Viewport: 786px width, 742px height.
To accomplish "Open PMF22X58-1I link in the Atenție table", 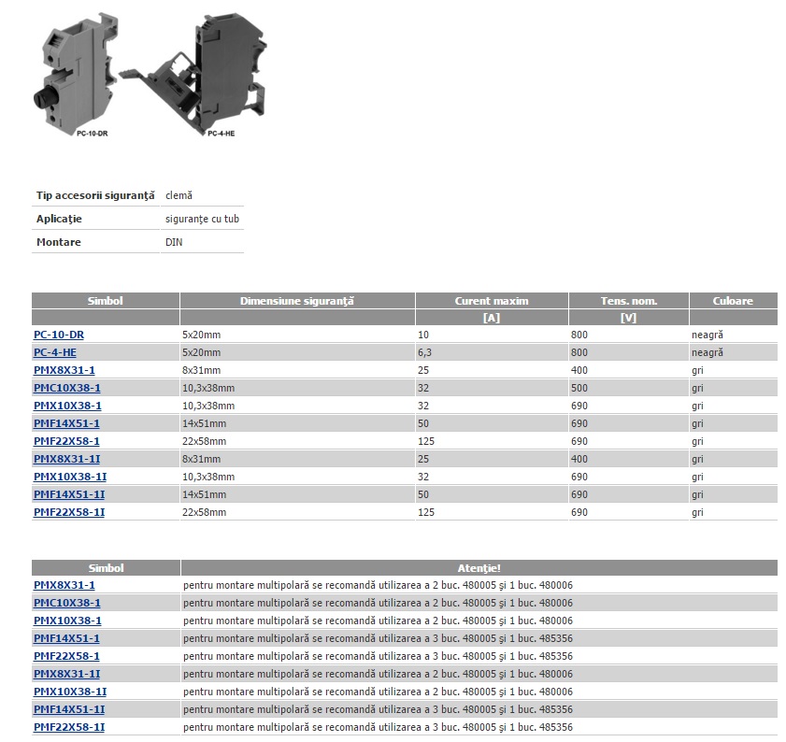I will [69, 727].
